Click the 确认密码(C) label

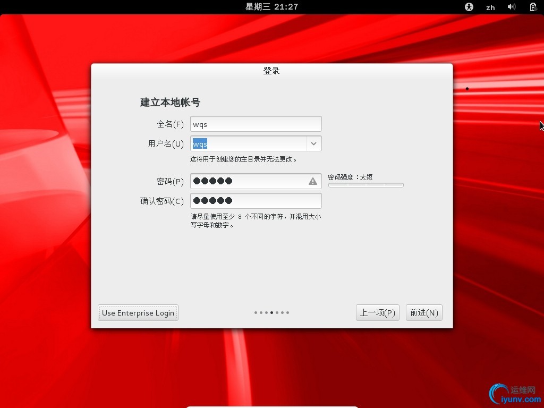click(x=161, y=201)
